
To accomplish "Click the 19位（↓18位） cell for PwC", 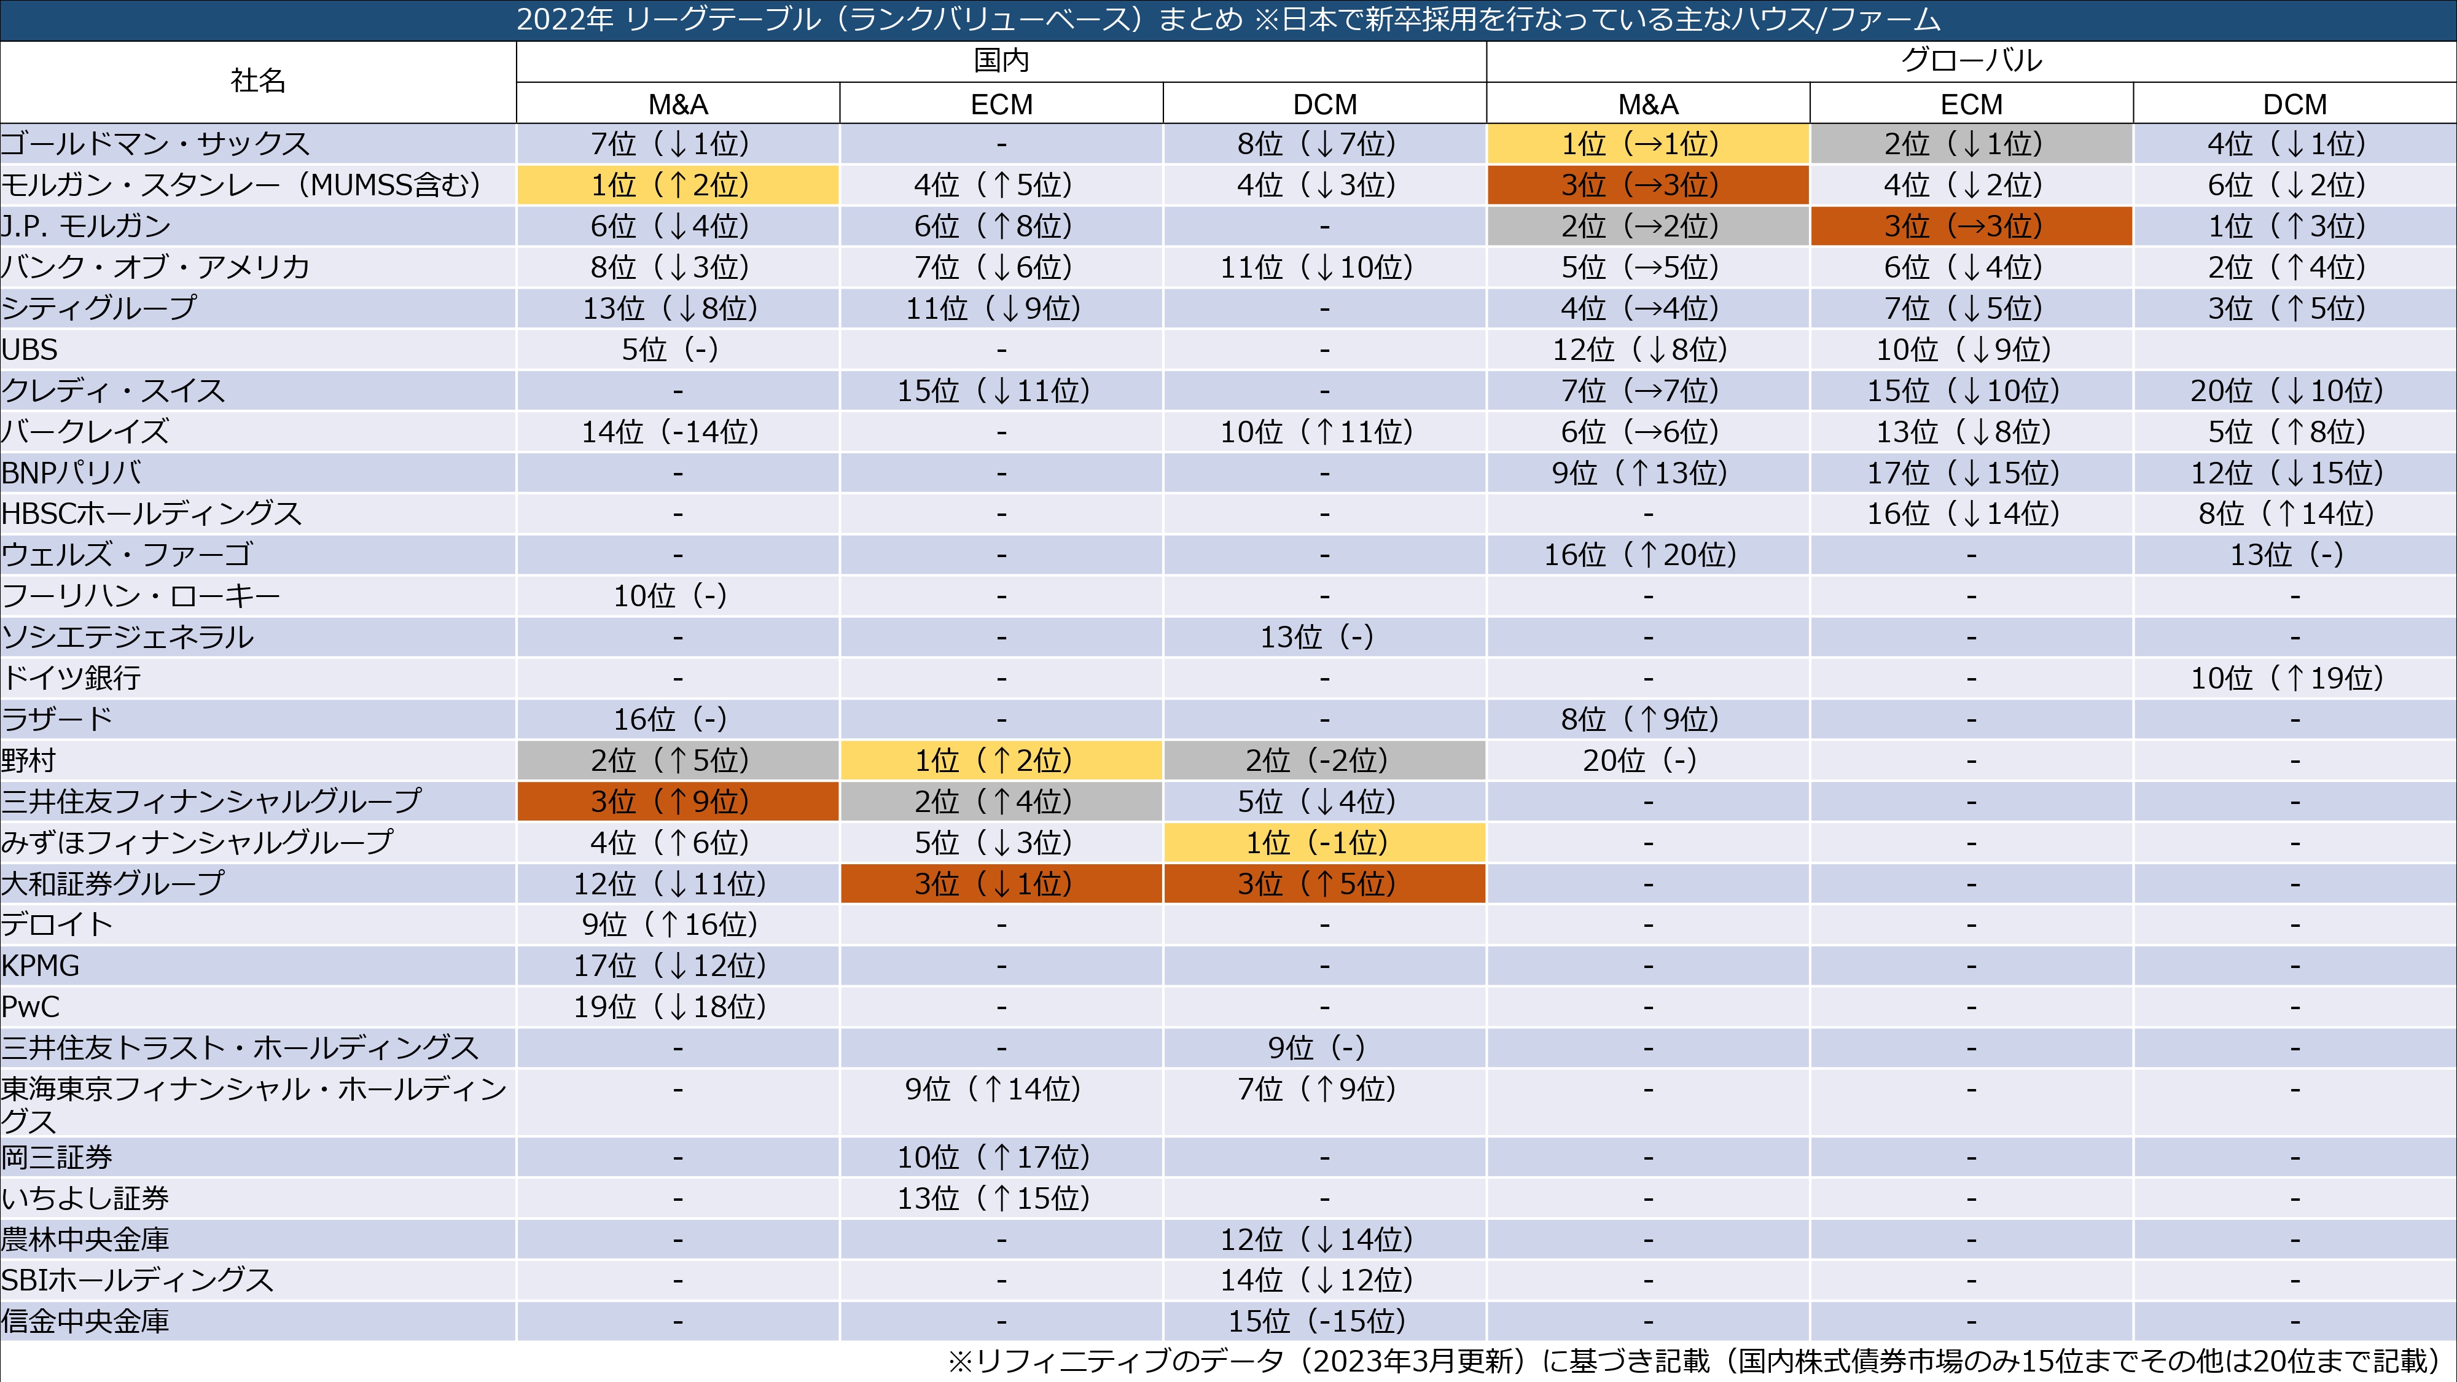I will pyautogui.click(x=677, y=1007).
